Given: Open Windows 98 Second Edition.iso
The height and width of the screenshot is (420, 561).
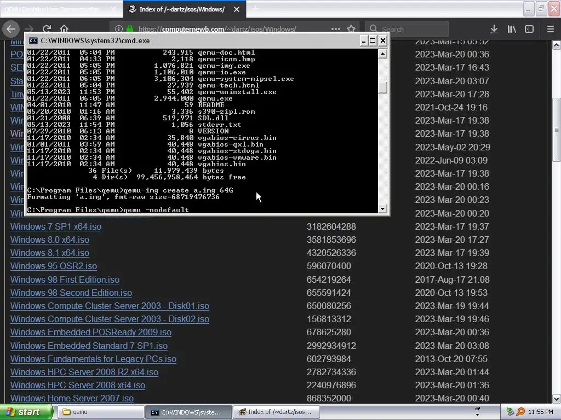Looking at the screenshot, I should pyautogui.click(x=71, y=293).
